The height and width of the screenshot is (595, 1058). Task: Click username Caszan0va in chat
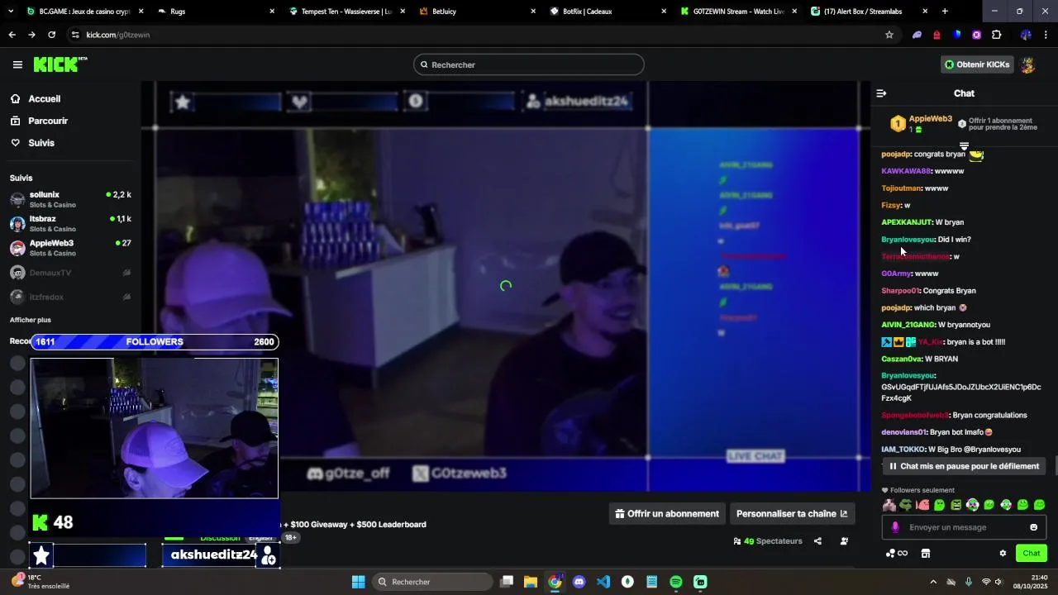(x=901, y=359)
